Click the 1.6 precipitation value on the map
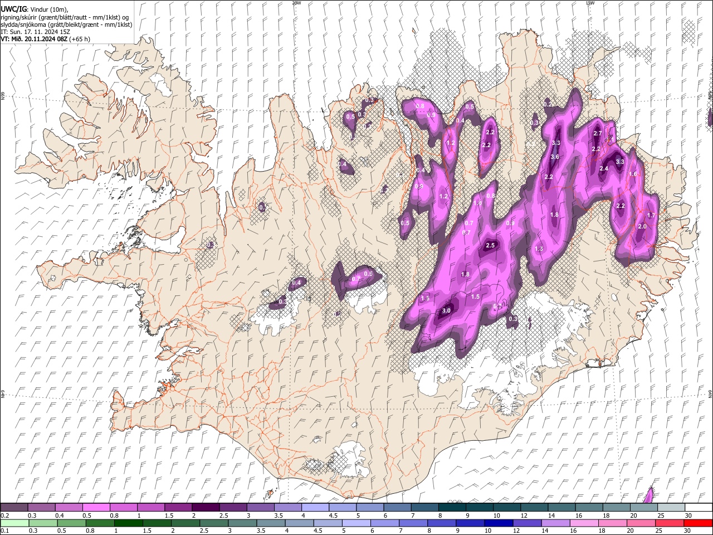713x535 pixels. coord(633,174)
